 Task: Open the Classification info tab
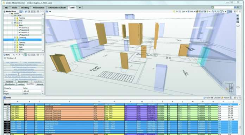[23, 82]
